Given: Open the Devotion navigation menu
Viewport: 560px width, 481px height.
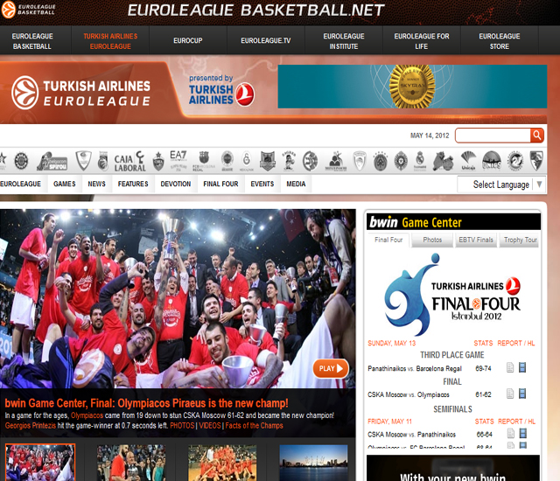Looking at the screenshot, I should tap(175, 185).
